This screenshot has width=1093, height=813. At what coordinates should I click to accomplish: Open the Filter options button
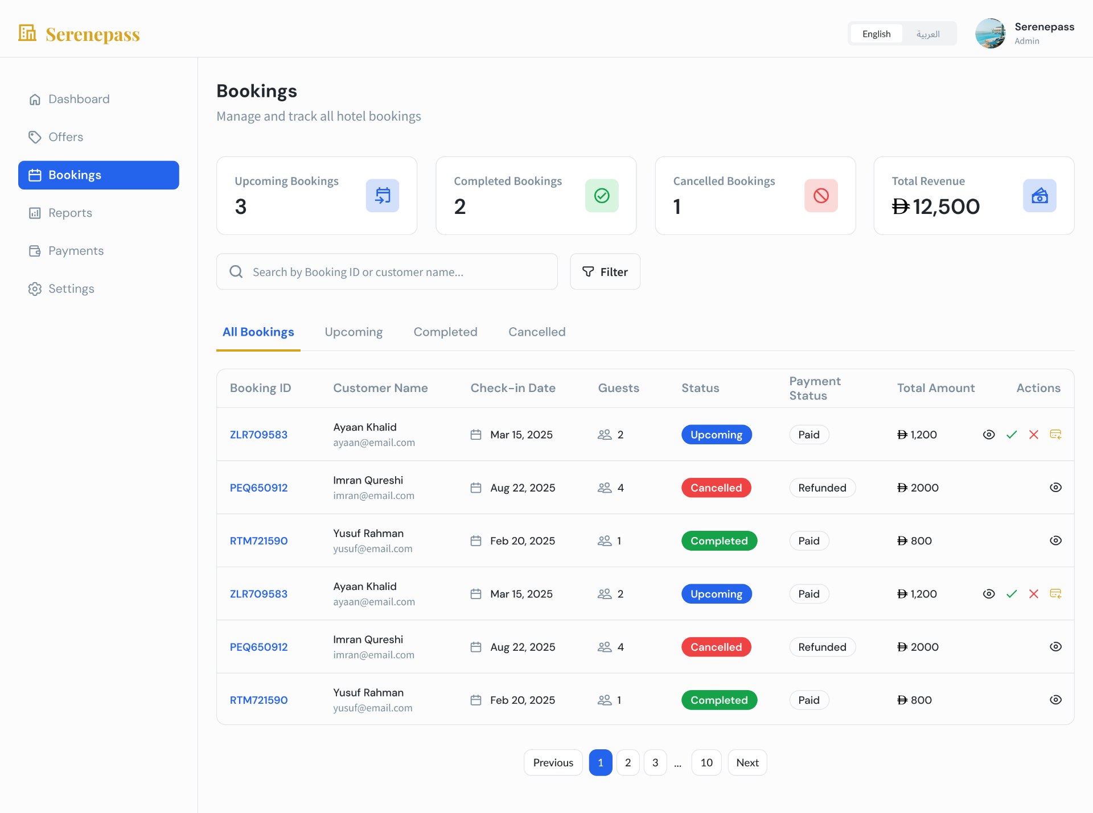click(x=605, y=271)
